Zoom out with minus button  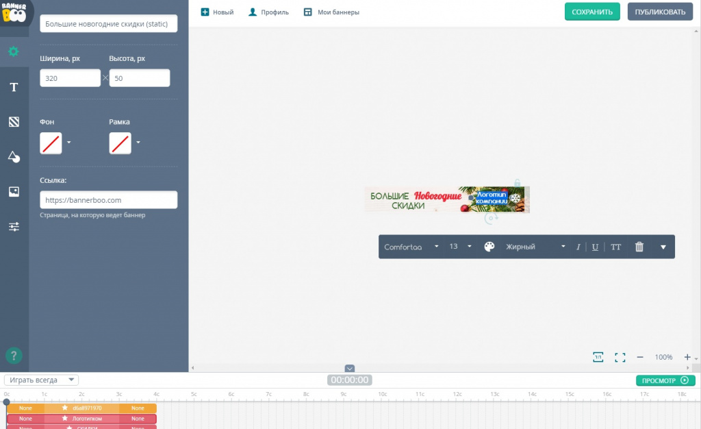coord(640,357)
